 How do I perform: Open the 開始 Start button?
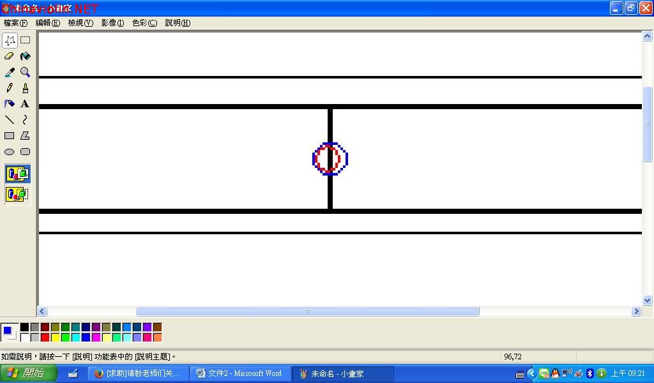27,373
